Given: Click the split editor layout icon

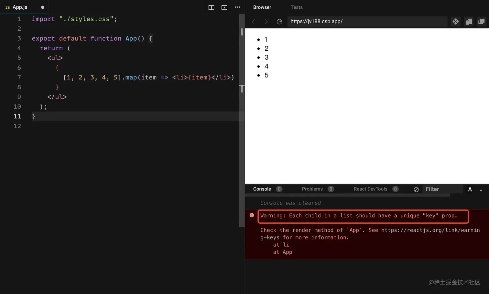Looking at the screenshot, I should tap(211, 7).
